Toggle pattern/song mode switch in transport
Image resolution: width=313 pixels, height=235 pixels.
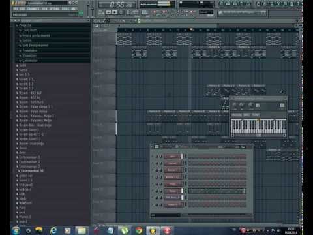[101, 12]
